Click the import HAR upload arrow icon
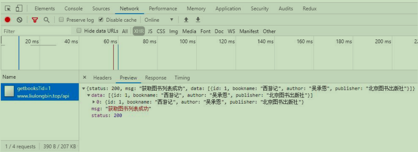 click(x=186, y=20)
